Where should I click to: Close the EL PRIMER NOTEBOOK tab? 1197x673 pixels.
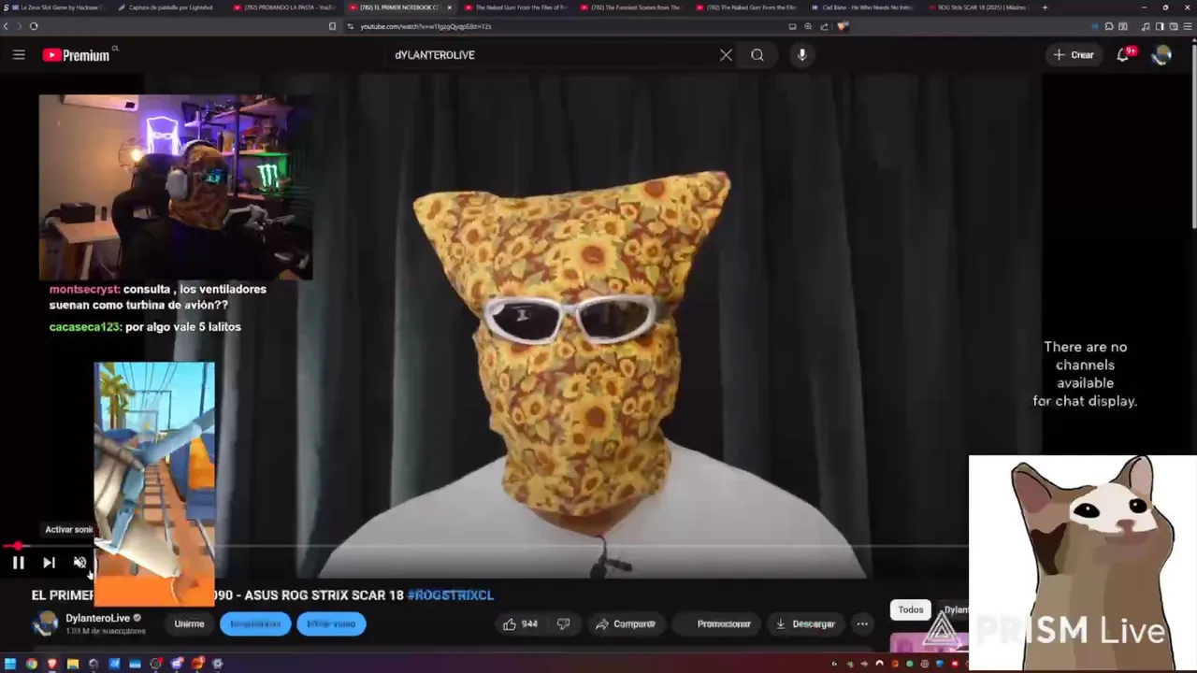coord(449,7)
